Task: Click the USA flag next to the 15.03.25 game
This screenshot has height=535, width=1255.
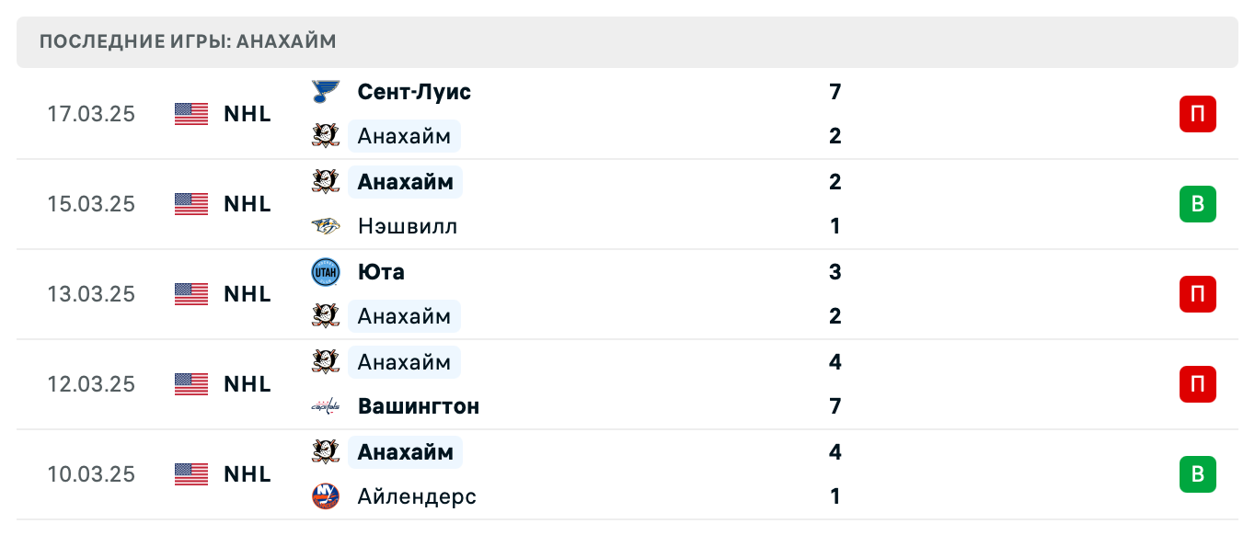Action: (x=189, y=204)
